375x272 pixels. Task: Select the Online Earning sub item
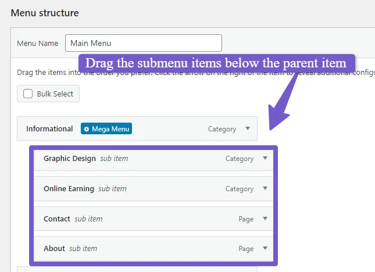pos(153,189)
